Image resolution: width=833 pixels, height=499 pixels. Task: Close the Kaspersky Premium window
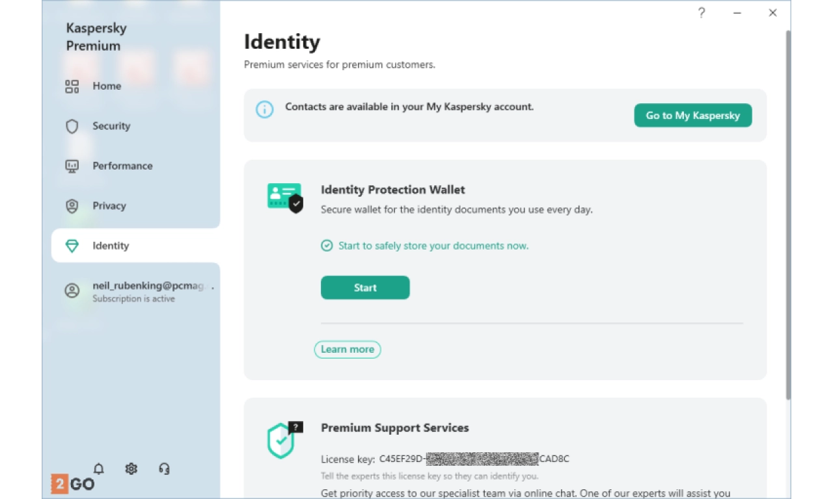(x=772, y=13)
